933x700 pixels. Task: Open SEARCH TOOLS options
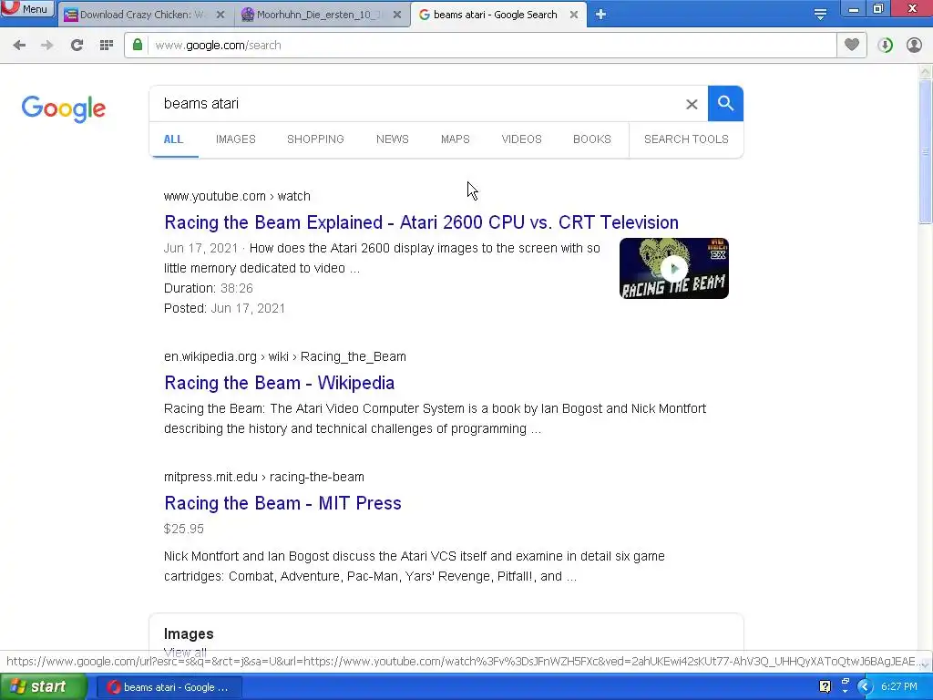pos(686,139)
